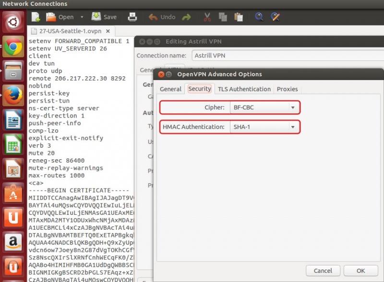Screen dimensions: 384x282
Task: Redo the last undone action
Action: tap(186, 17)
